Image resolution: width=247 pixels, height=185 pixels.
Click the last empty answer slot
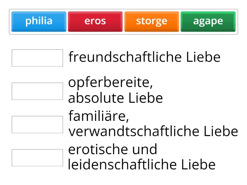point(37,158)
